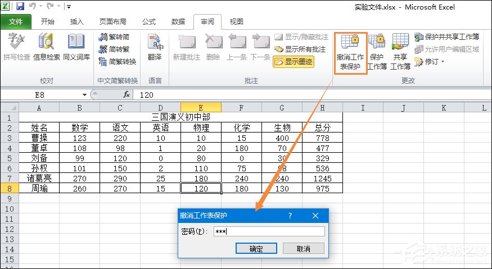Screen dimensions: 492x269
Task: Switch to the 公式 ribbon tab
Action: click(148, 22)
